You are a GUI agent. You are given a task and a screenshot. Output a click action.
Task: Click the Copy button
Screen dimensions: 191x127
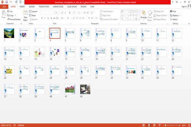[x=10, y=15]
